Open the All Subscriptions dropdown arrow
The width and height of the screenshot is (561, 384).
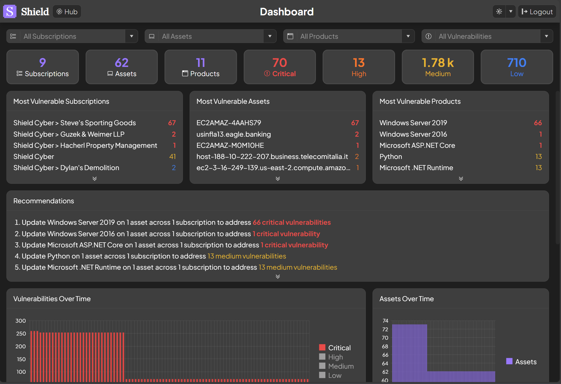[132, 36]
